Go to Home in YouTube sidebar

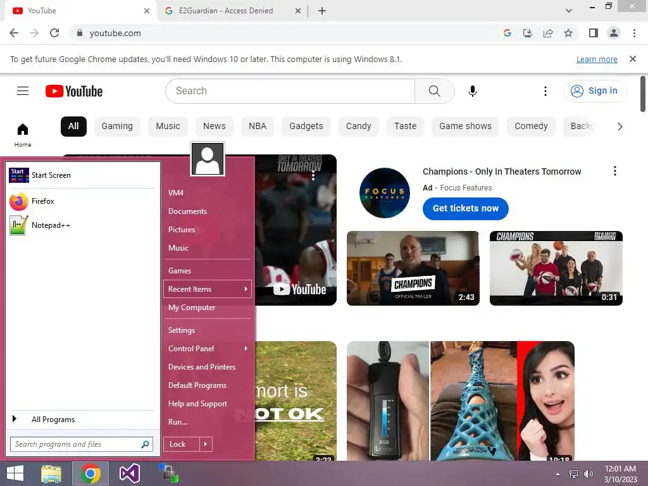[x=23, y=135]
